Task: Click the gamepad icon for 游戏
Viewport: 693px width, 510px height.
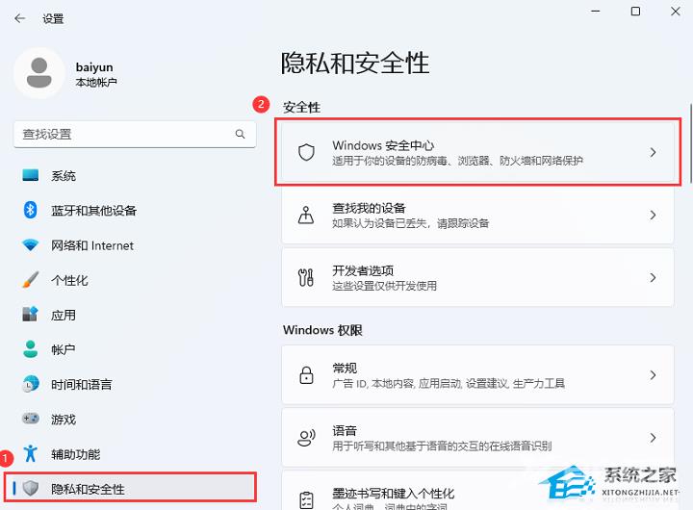Action: click(x=31, y=418)
